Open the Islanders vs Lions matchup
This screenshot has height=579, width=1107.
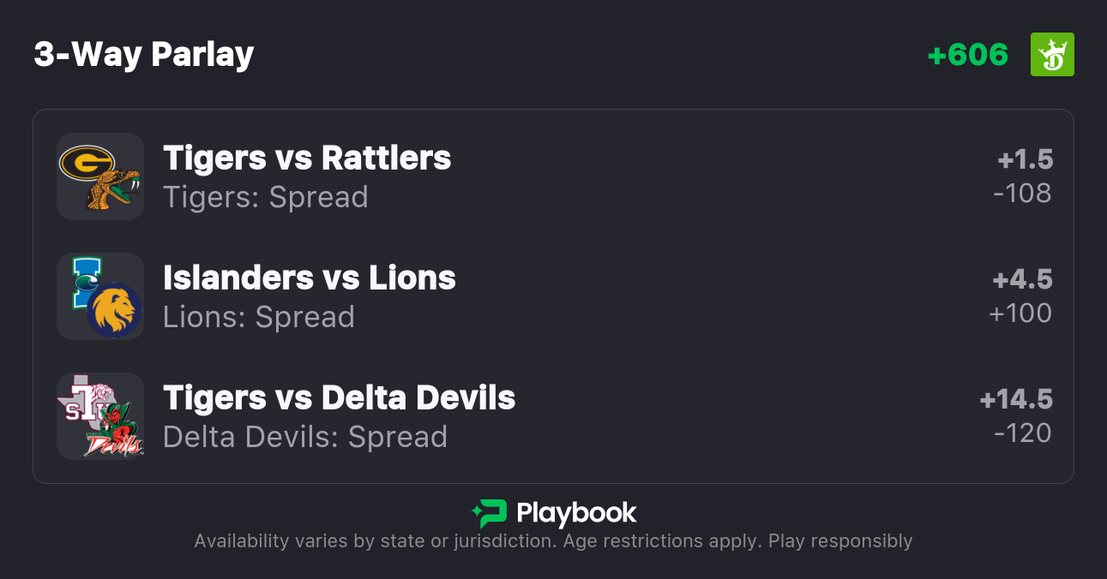click(x=310, y=278)
